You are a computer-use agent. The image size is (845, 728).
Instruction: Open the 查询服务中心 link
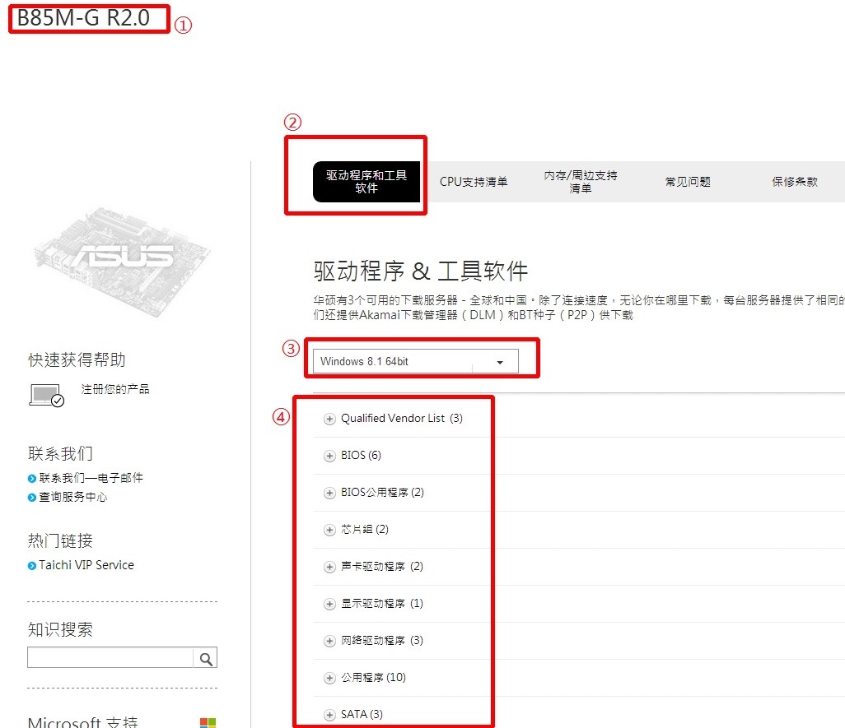[72, 497]
